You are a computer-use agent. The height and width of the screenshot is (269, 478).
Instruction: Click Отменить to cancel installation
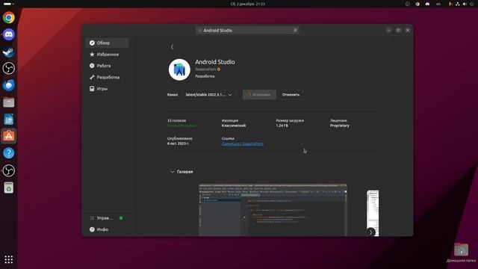click(291, 95)
